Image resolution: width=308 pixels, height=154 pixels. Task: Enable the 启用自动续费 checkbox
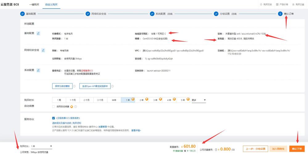click(x=53, y=107)
